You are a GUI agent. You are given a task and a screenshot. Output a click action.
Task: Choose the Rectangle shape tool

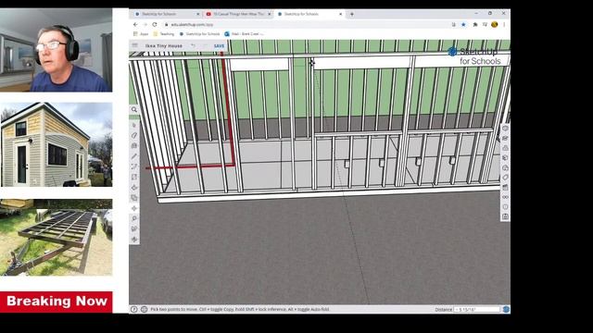pyautogui.click(x=134, y=177)
